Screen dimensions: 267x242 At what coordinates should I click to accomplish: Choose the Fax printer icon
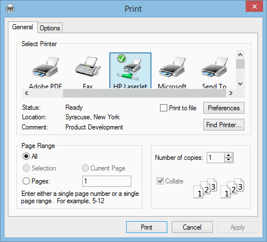coord(88,66)
